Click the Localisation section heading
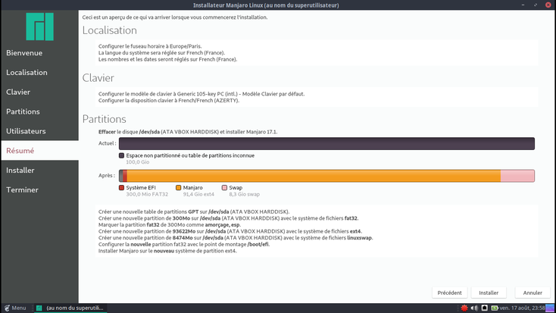 coord(110,30)
